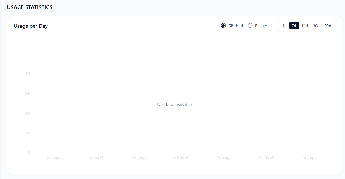Re-select the GB Used metric option
This screenshot has width=345, height=179.
pos(223,26)
